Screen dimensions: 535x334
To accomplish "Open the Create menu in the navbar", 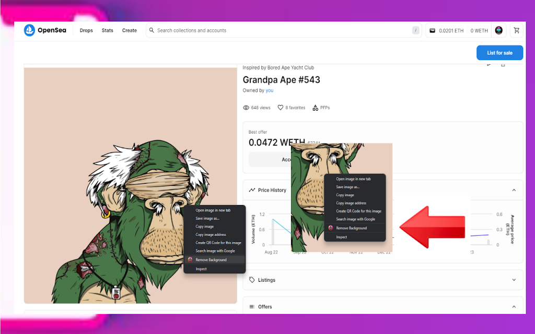I will pos(130,30).
